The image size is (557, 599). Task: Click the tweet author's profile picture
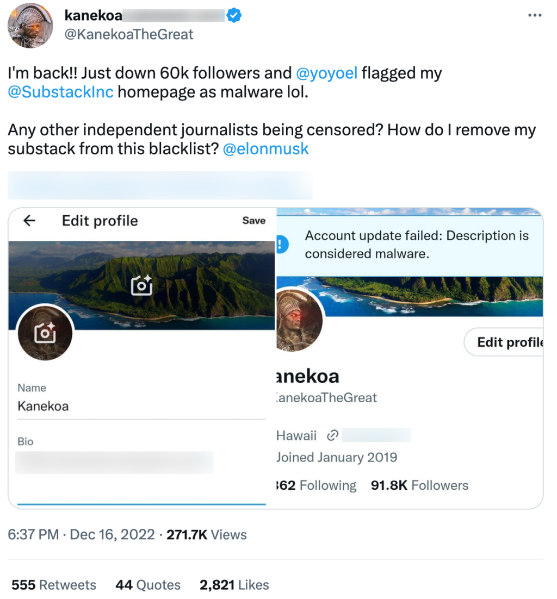[x=30, y=26]
